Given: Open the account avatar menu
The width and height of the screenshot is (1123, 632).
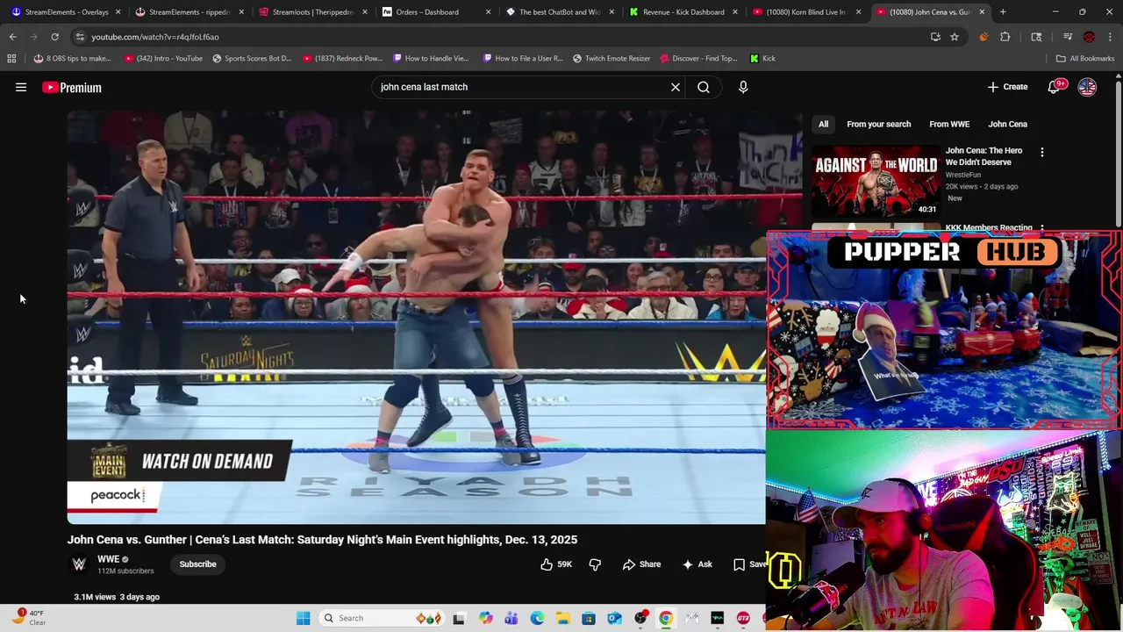Looking at the screenshot, I should click(1087, 87).
